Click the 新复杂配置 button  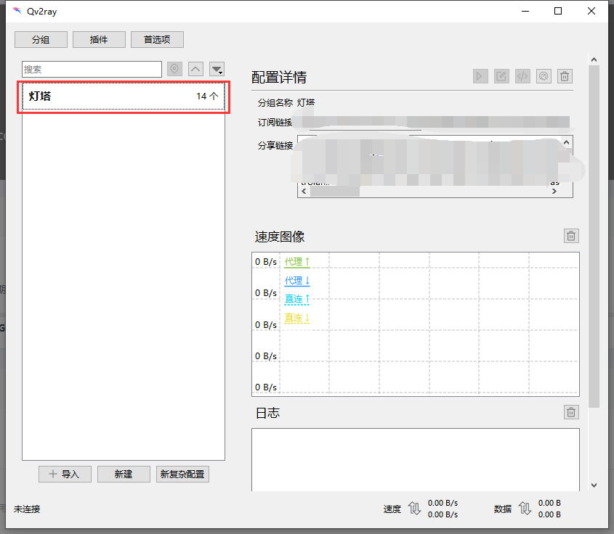click(182, 475)
